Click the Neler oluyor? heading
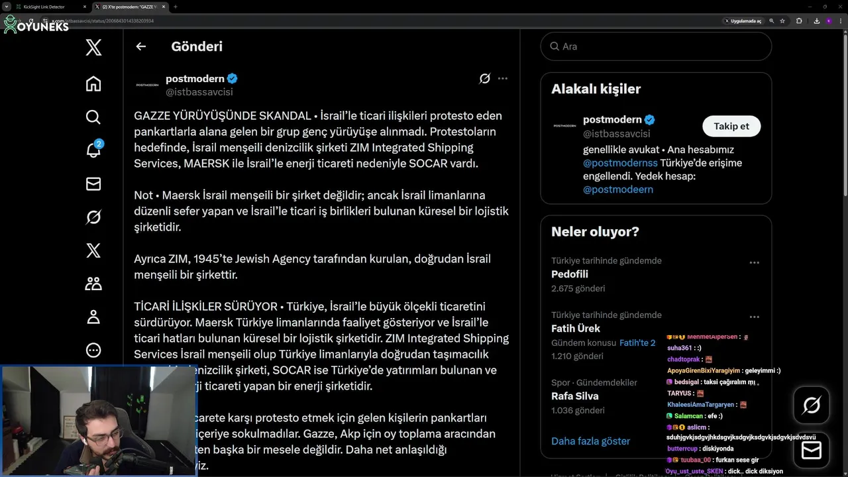Viewport: 848px width, 477px height. point(595,232)
